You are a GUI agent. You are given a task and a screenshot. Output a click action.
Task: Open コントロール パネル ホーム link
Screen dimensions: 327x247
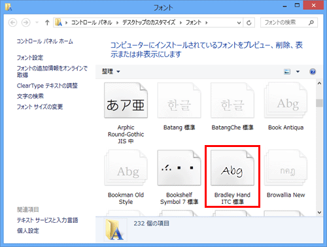(x=45, y=41)
